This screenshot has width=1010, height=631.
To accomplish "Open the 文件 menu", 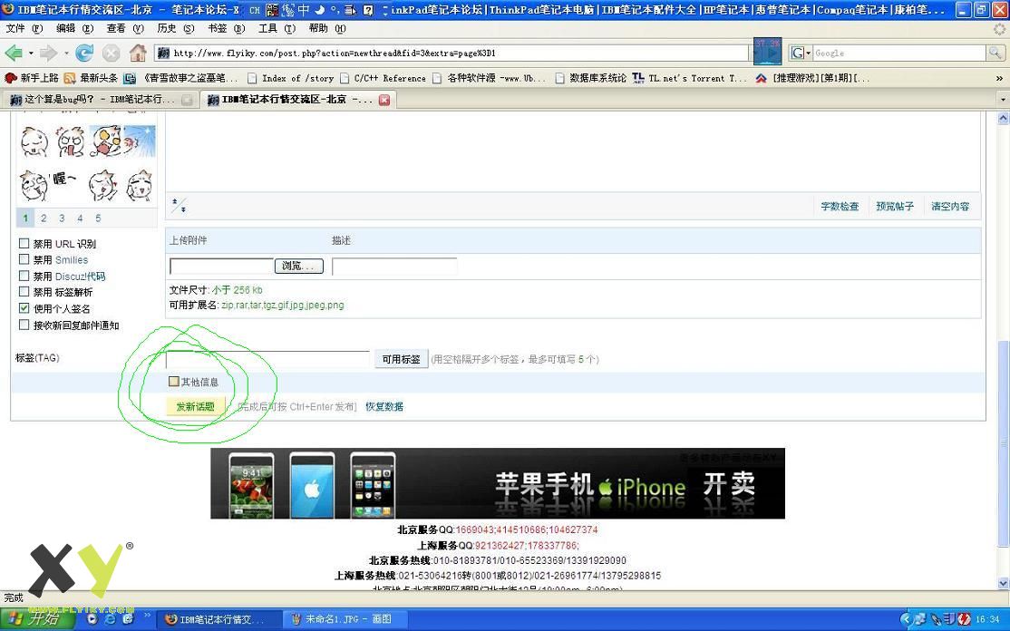I will pos(24,28).
